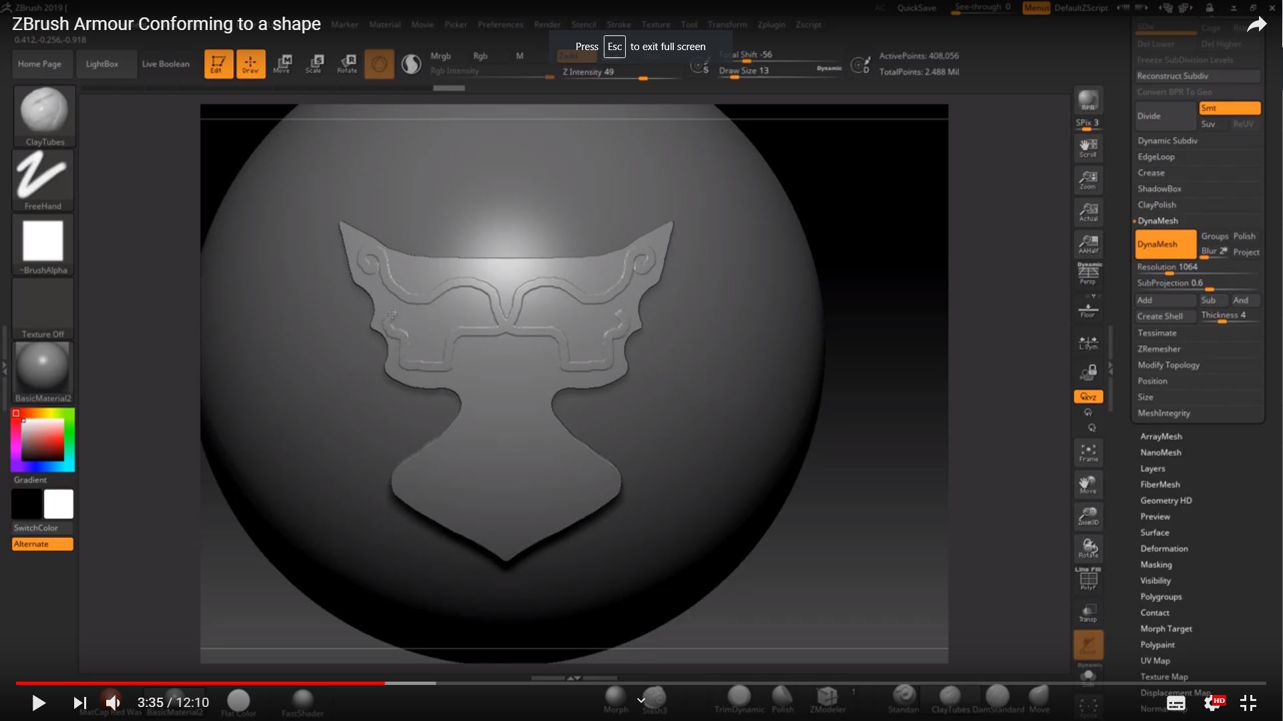This screenshot has height=721, width=1283.
Task: Toggle the DynaMesh button
Action: (x=1165, y=244)
